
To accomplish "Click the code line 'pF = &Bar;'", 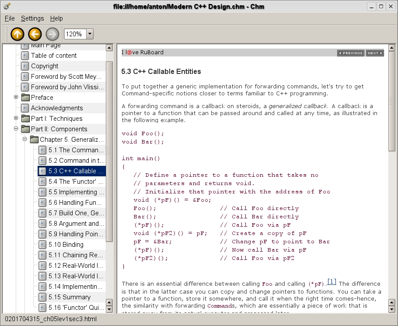I will coord(153,242).
